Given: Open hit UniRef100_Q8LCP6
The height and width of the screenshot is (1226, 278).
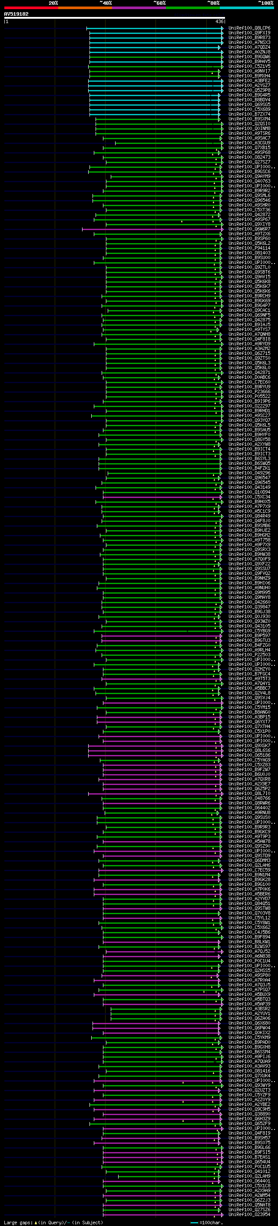Looking at the screenshot, I should pos(249,28).
